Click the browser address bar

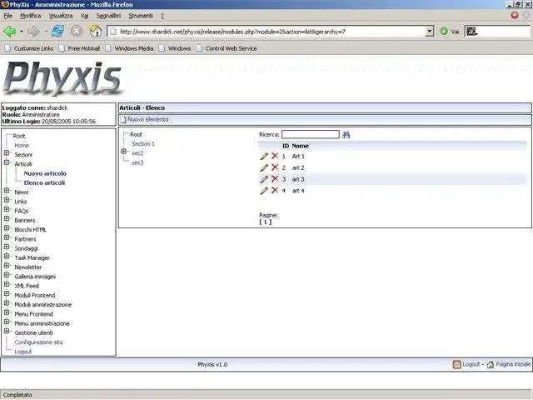267,32
